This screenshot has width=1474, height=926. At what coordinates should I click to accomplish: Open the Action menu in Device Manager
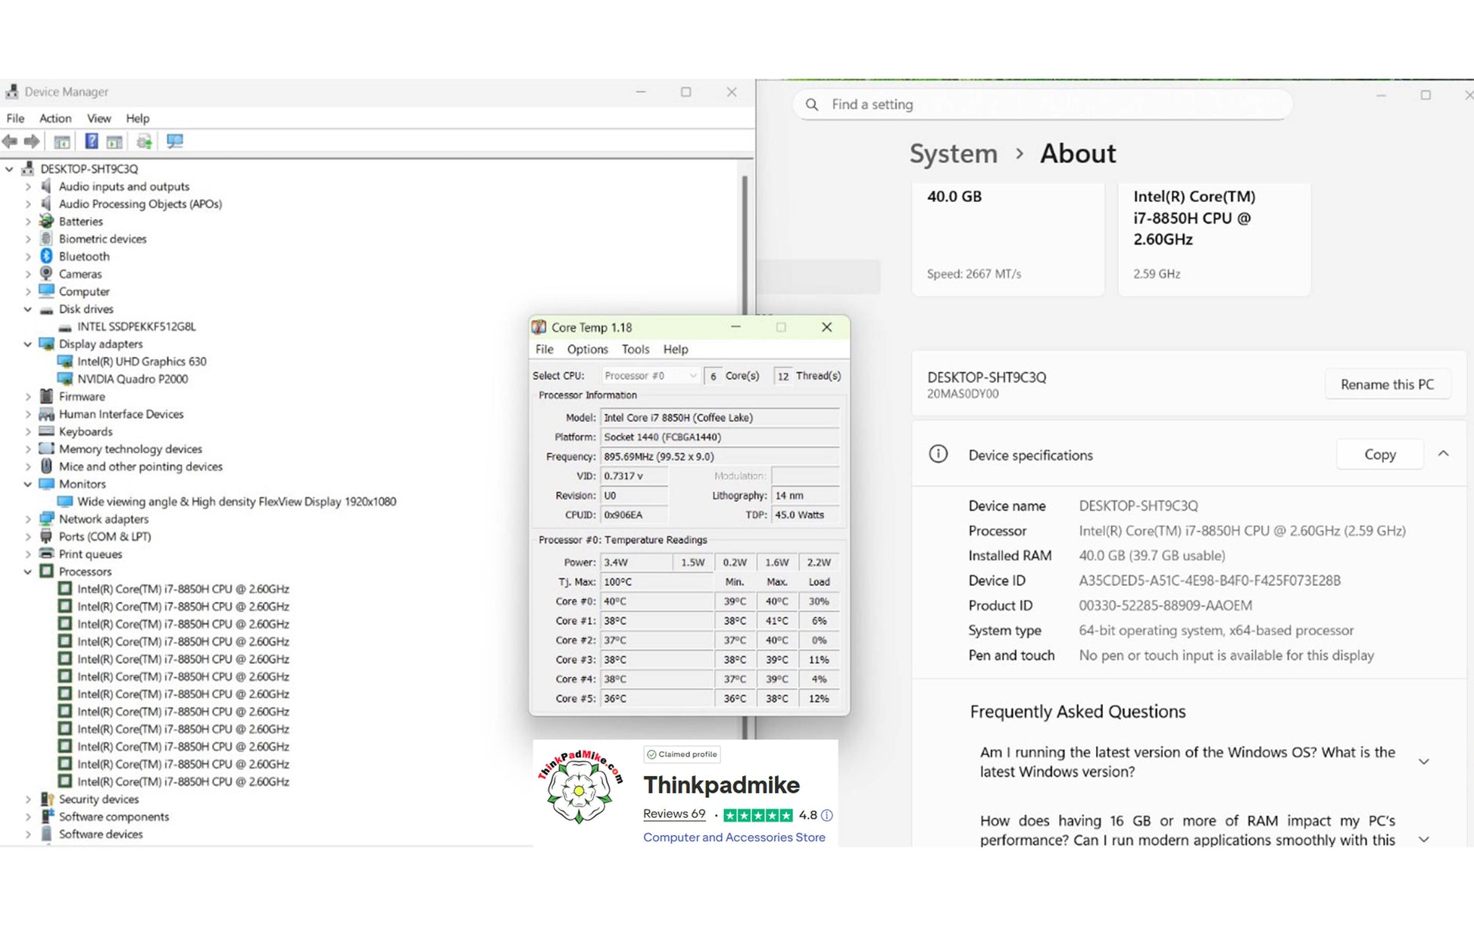tap(55, 118)
